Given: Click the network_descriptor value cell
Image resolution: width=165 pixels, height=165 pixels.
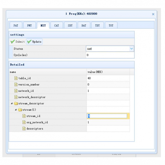Looking at the screenshot, I should (x=108, y=97).
